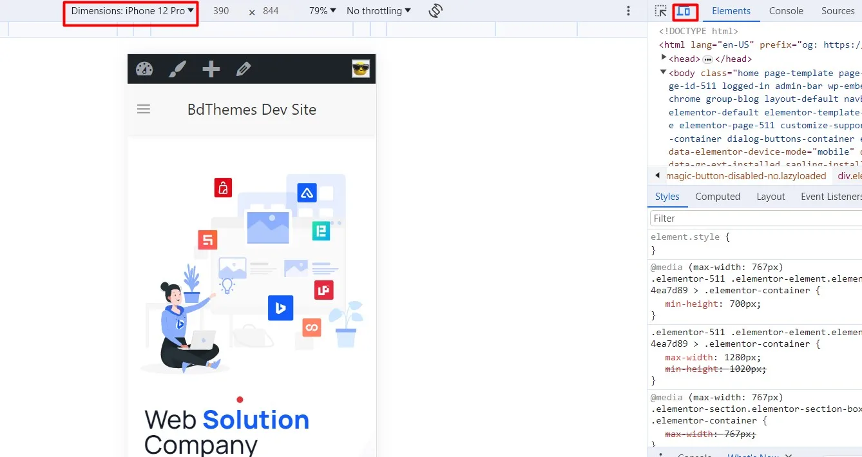The height and width of the screenshot is (457, 862).
Task: Click the Web Solution Company heading
Action: click(227, 432)
